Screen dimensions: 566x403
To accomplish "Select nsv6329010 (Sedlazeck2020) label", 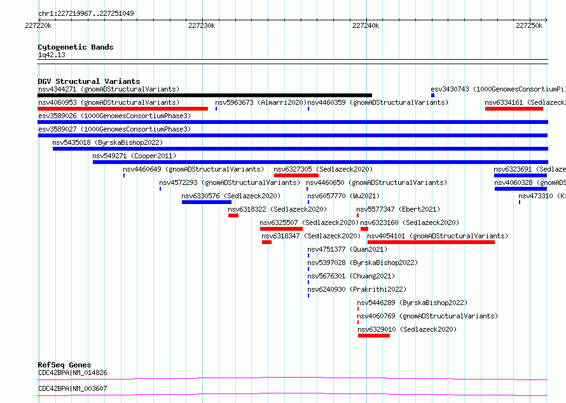I will pyautogui.click(x=407, y=329).
